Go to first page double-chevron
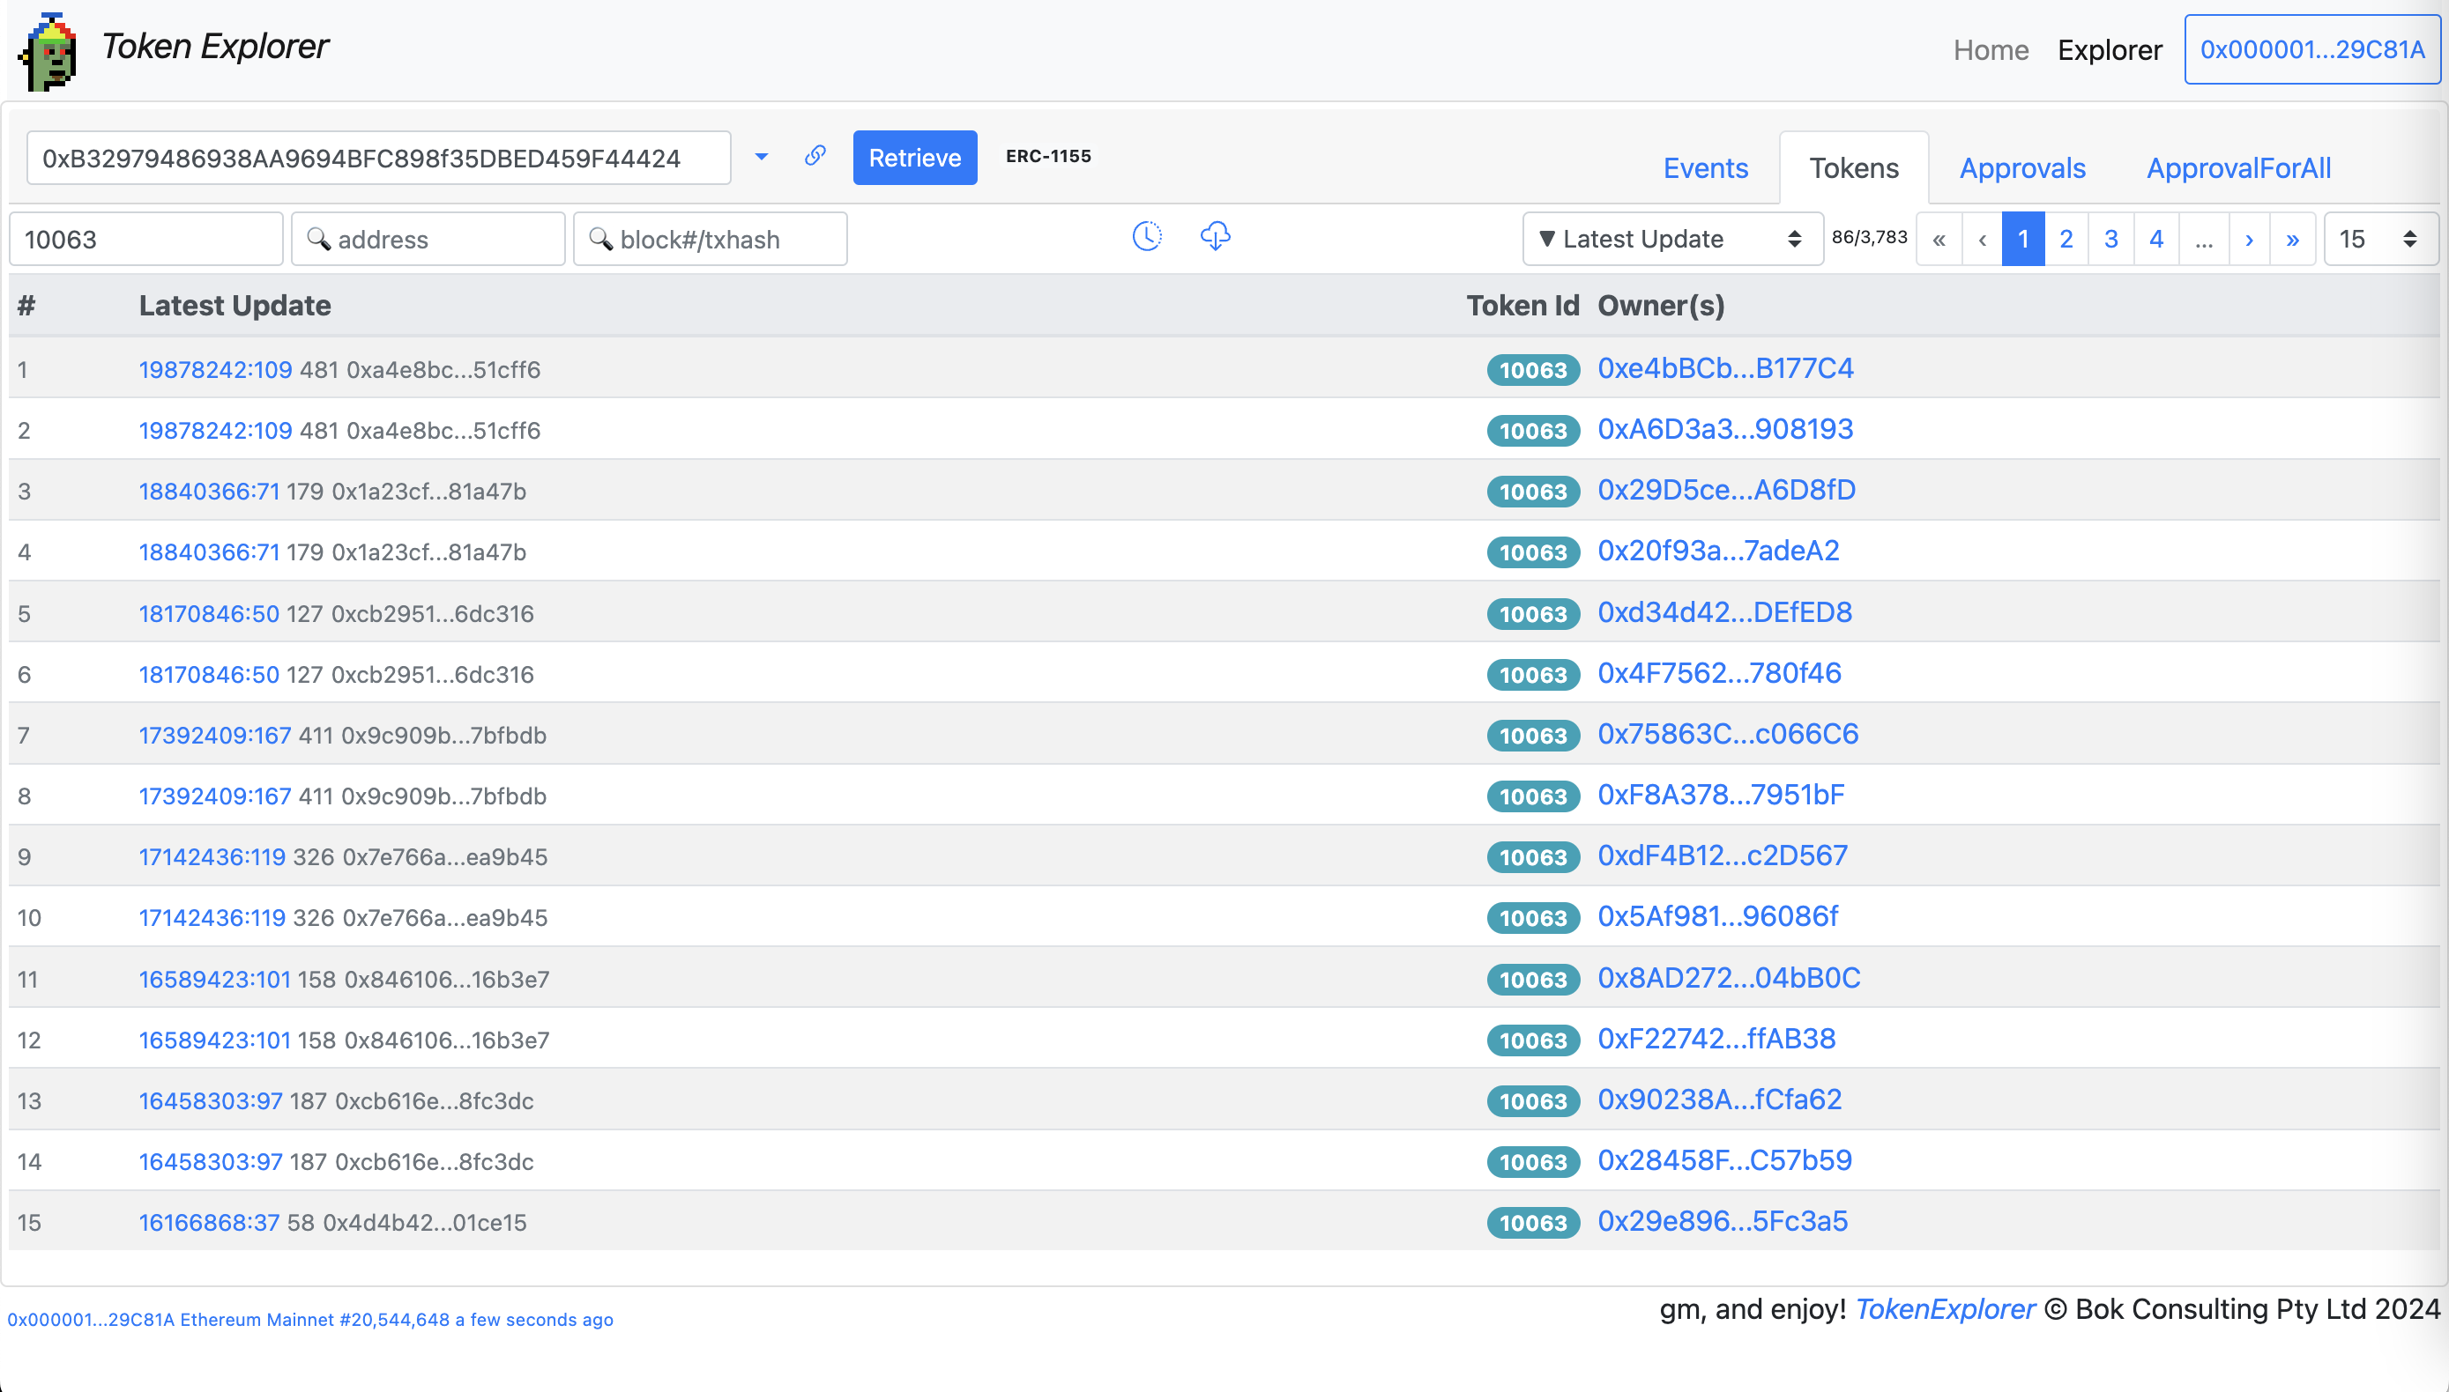Screen dimensions: 2449x1392 1939,239
